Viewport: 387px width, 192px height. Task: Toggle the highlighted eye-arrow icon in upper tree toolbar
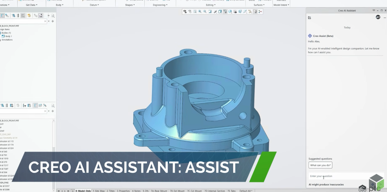pos(40,15)
